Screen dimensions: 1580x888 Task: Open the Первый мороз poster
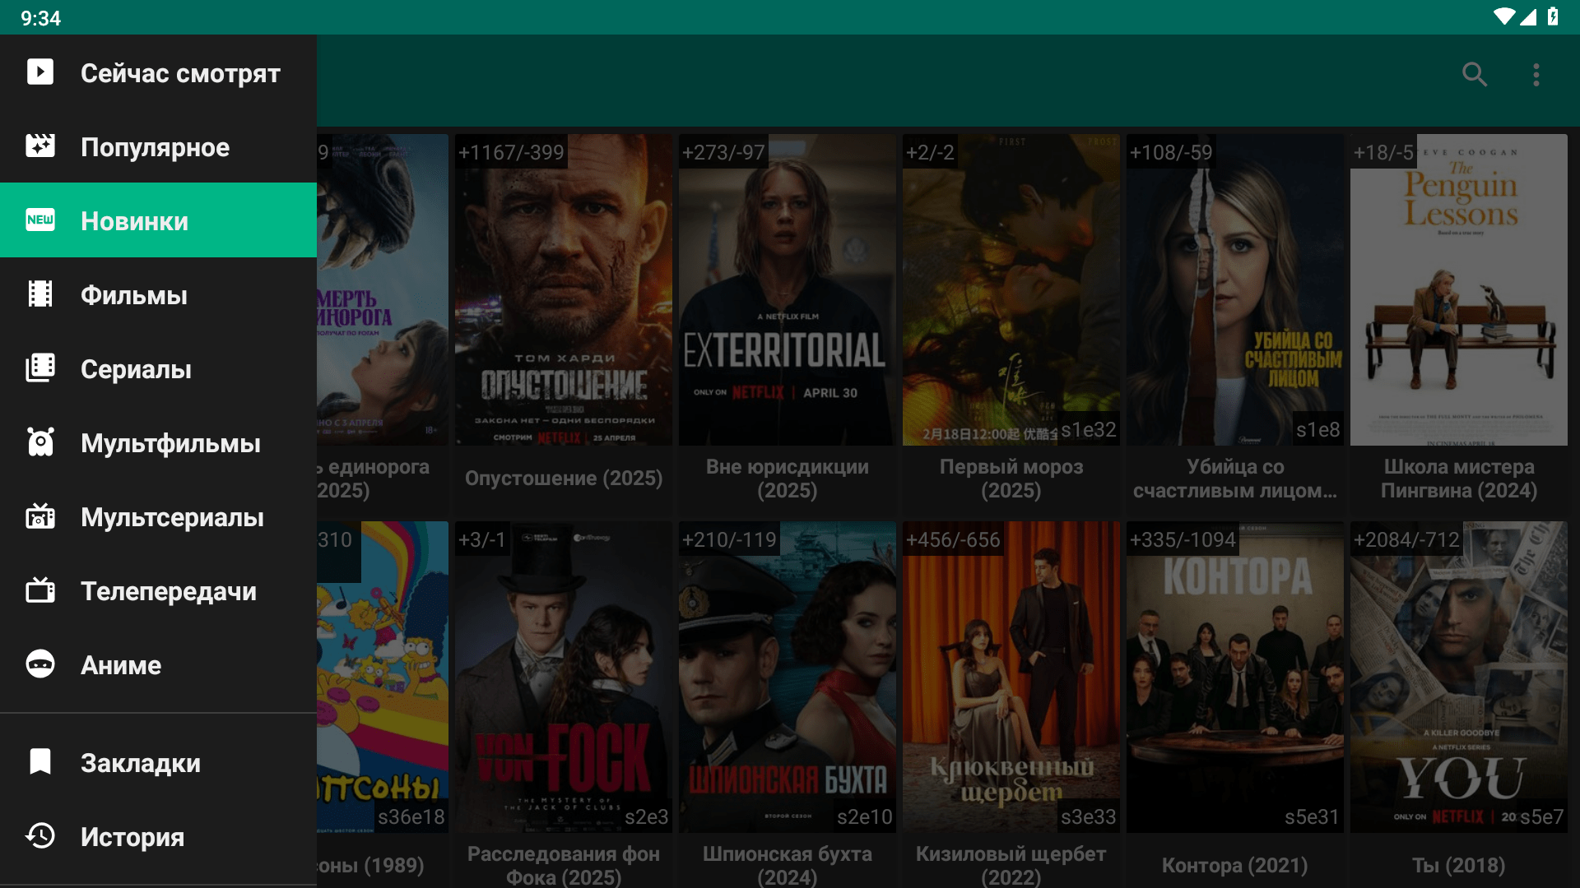click(x=1011, y=289)
